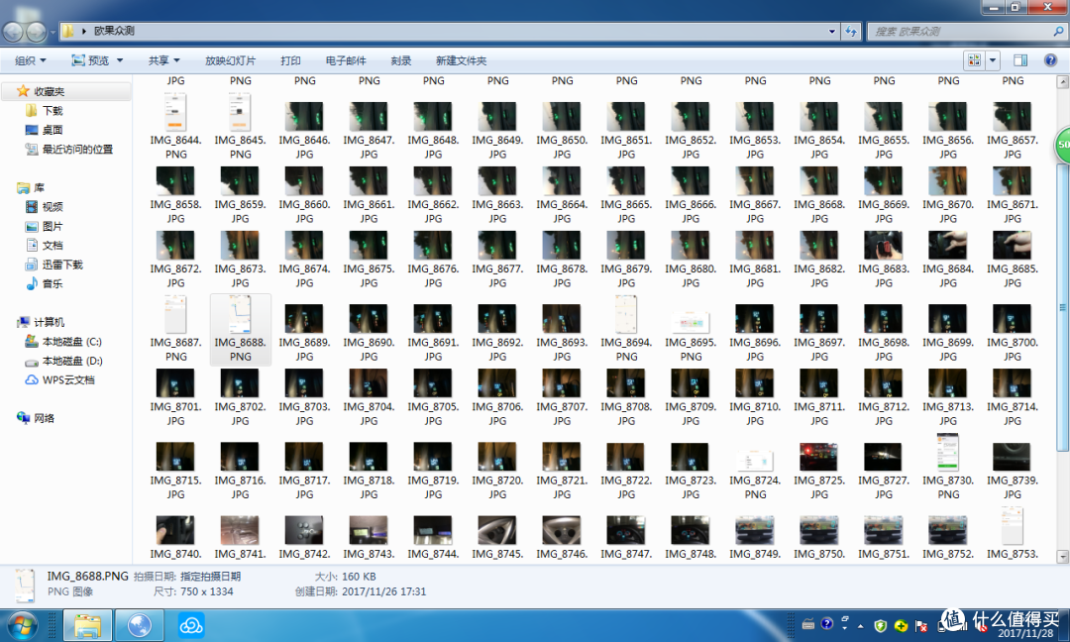Open the Pictures (图片) library
The height and width of the screenshot is (642, 1070).
coord(44,226)
